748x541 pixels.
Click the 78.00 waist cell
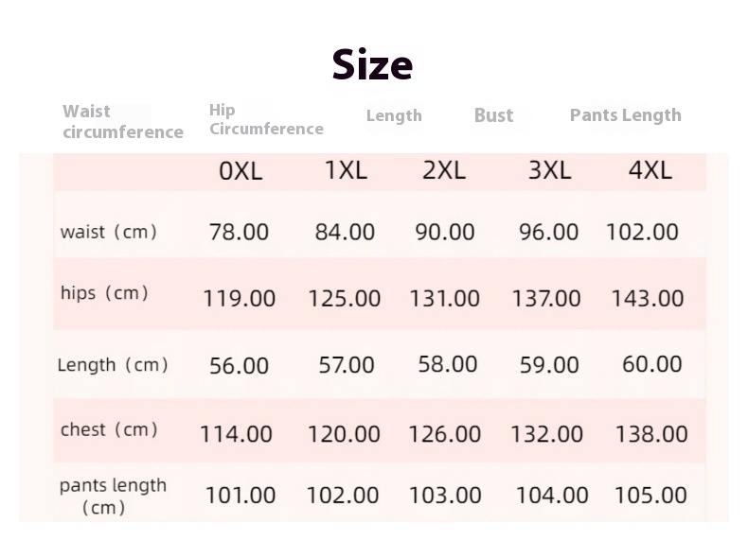point(239,232)
